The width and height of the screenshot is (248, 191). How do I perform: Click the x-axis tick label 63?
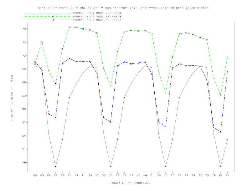coord(179,175)
